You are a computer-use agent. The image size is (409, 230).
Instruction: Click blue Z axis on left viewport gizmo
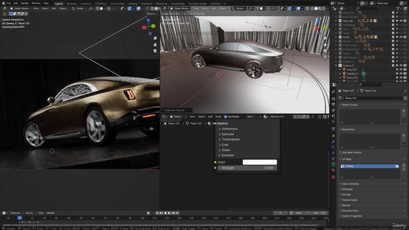(148, 20)
